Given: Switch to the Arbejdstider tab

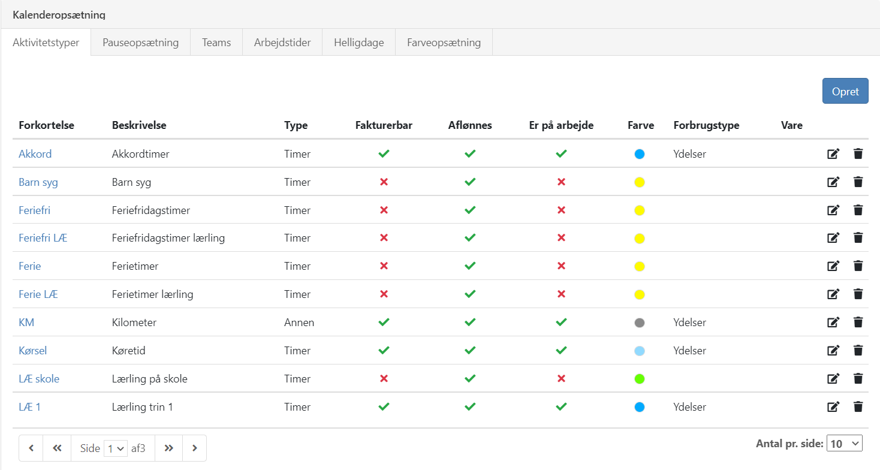Looking at the screenshot, I should 282,43.
